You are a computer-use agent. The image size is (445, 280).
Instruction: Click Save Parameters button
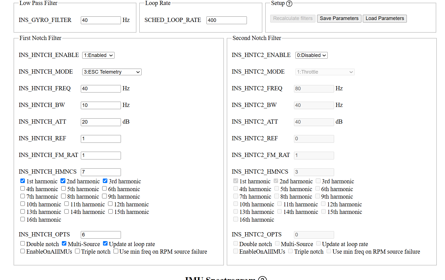339,18
